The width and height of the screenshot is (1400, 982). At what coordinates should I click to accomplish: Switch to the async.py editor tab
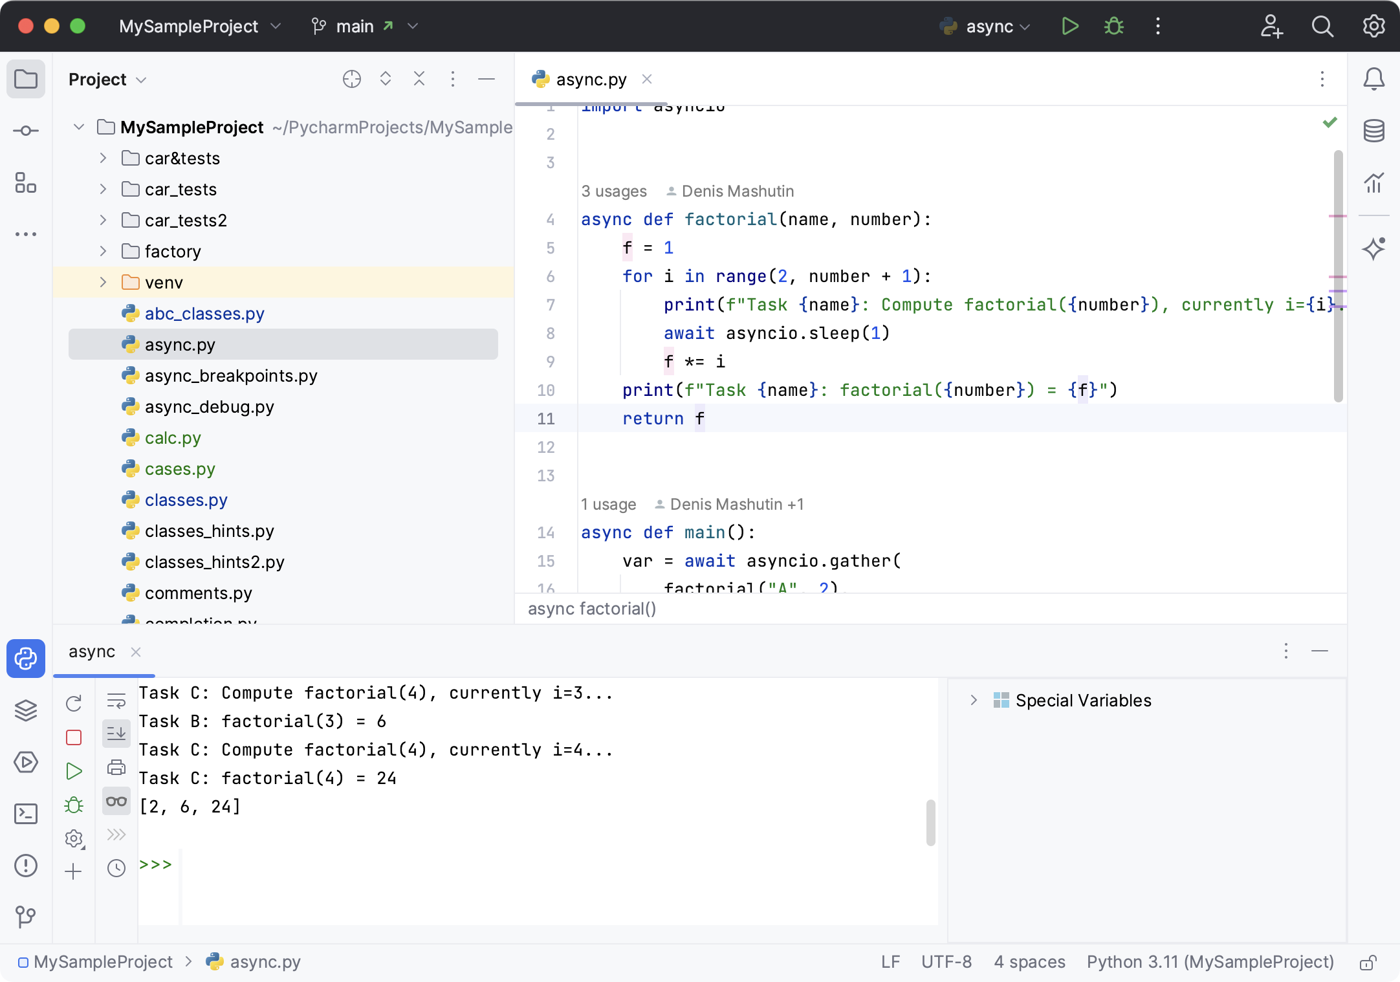click(x=591, y=80)
